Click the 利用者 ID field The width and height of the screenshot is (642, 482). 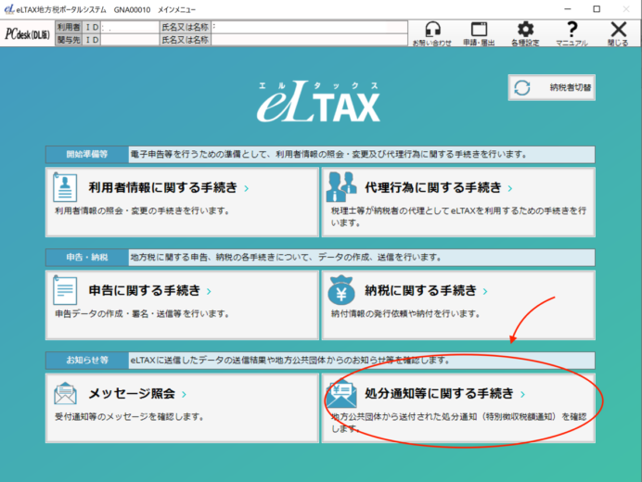(130, 28)
